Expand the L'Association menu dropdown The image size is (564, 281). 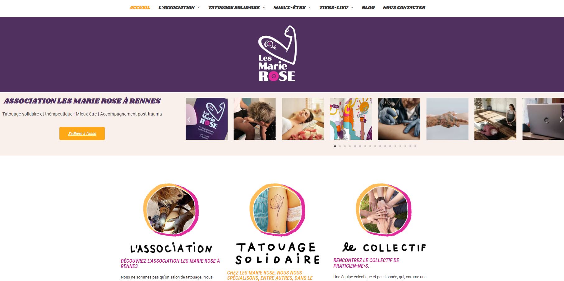[x=179, y=7]
